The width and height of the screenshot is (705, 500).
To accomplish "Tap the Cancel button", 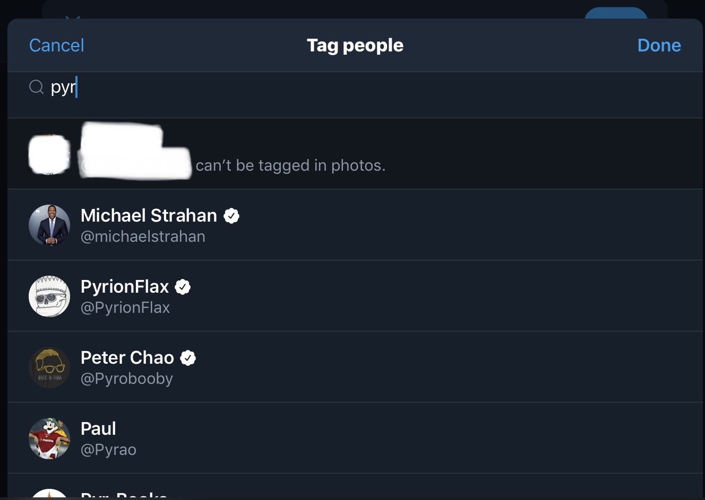I will pyautogui.click(x=56, y=46).
